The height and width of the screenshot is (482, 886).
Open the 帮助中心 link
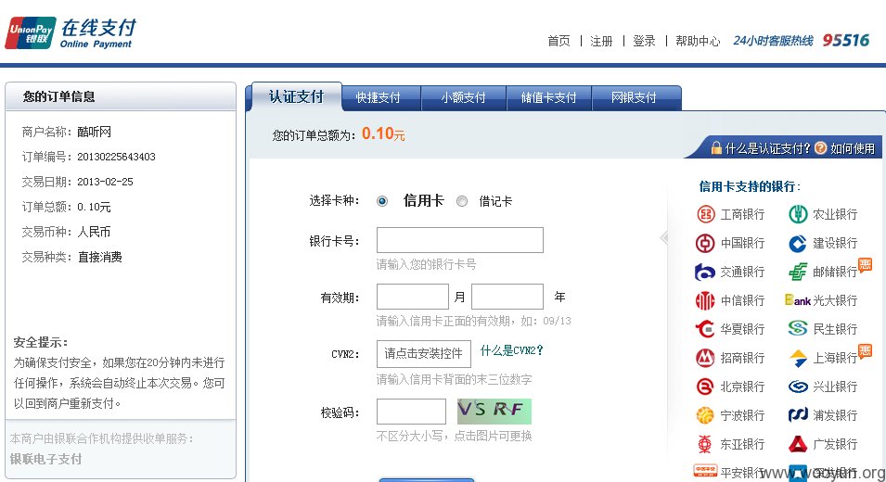[x=698, y=41]
